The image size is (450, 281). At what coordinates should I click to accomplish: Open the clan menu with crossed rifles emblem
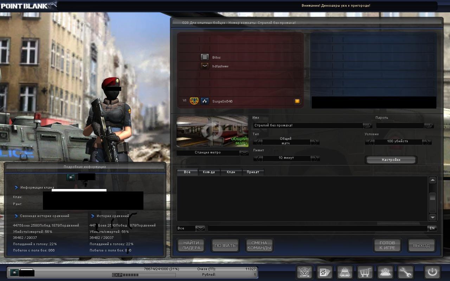(x=305, y=272)
